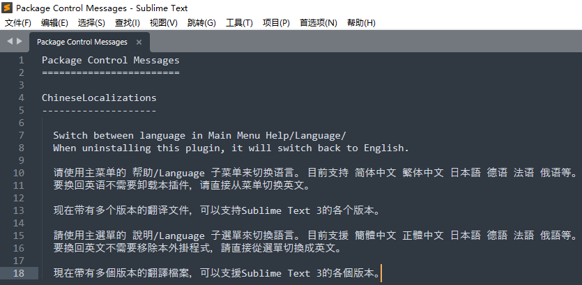Expand the 项目(P) menu
This screenshot has width=582, height=285.
pyautogui.click(x=276, y=23)
